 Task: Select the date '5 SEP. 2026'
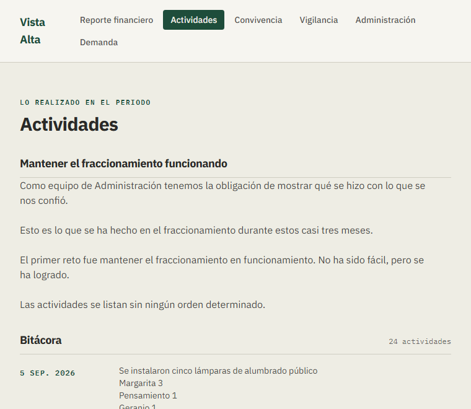[48, 373]
